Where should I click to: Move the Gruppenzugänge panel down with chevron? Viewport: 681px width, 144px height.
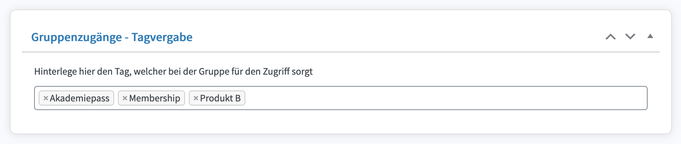click(630, 37)
